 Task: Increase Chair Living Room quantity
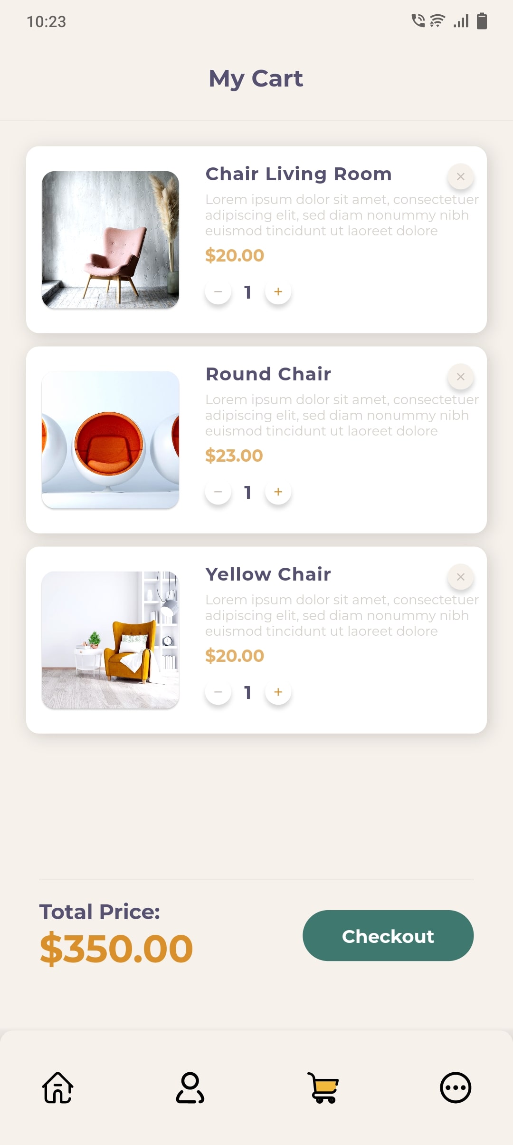click(278, 291)
